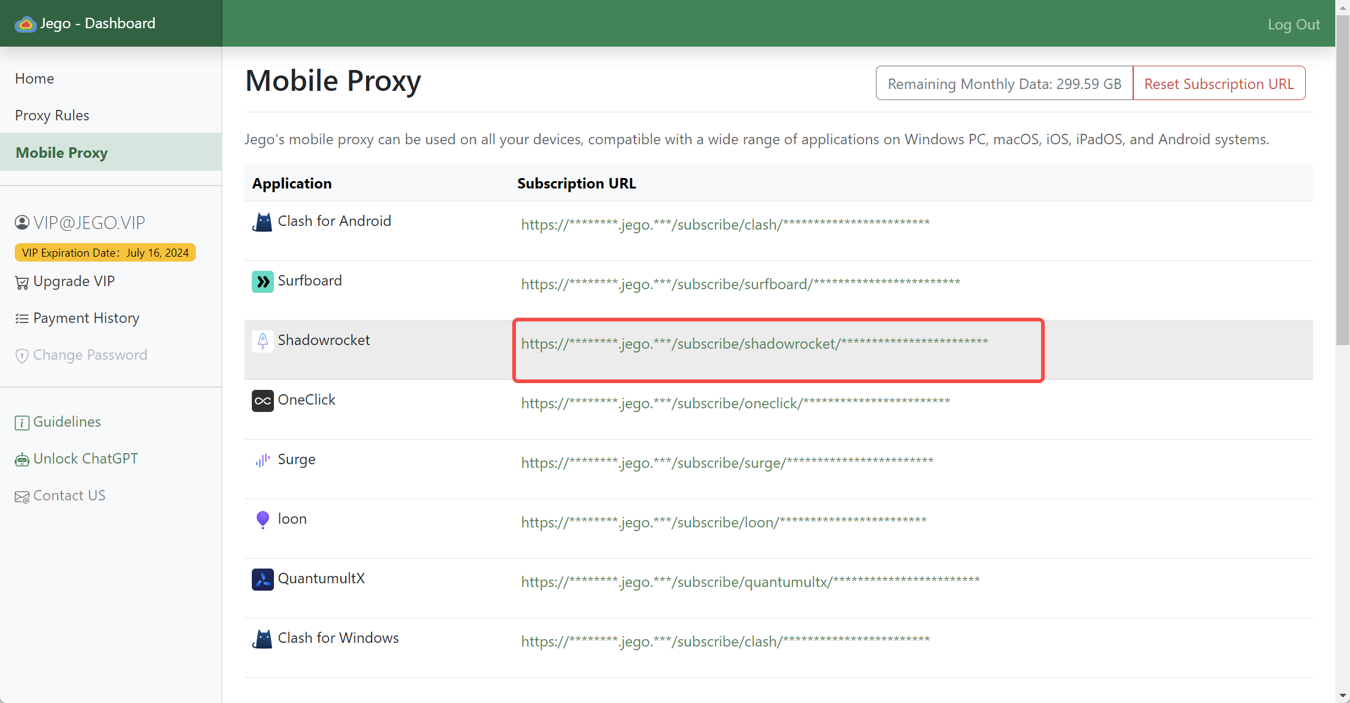The image size is (1350, 703).
Task: Click the scrollbar down arrow
Action: click(x=1343, y=696)
